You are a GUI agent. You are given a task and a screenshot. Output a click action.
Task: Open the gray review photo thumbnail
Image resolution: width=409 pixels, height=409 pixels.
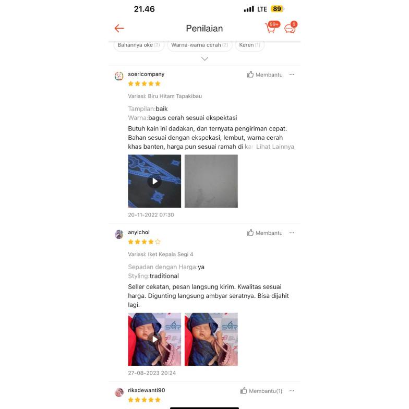[211, 182]
